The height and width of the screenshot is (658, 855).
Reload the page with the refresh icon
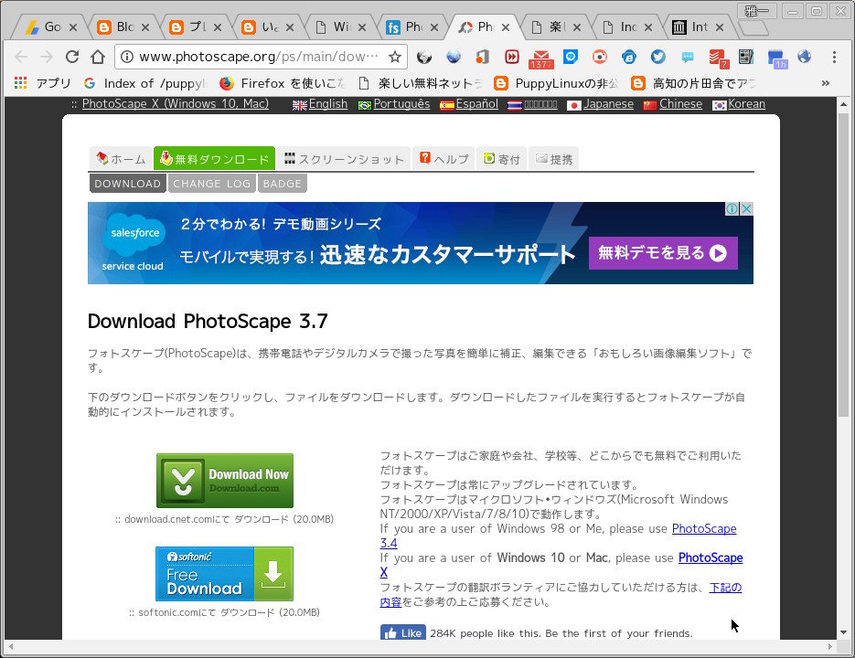pos(72,57)
